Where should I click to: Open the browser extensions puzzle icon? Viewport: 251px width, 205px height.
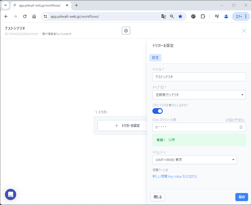click(x=203, y=16)
